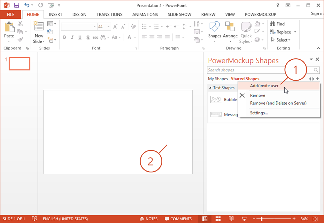Click the Sign in link
The width and height of the screenshot is (324, 223).
[317, 14]
